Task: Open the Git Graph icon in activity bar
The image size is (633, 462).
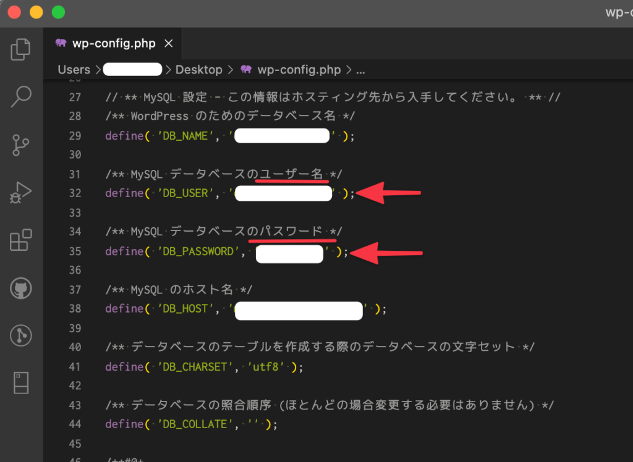Action: pyautogui.click(x=20, y=335)
